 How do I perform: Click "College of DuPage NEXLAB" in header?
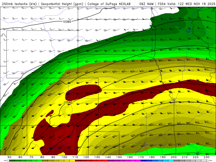(109, 4)
